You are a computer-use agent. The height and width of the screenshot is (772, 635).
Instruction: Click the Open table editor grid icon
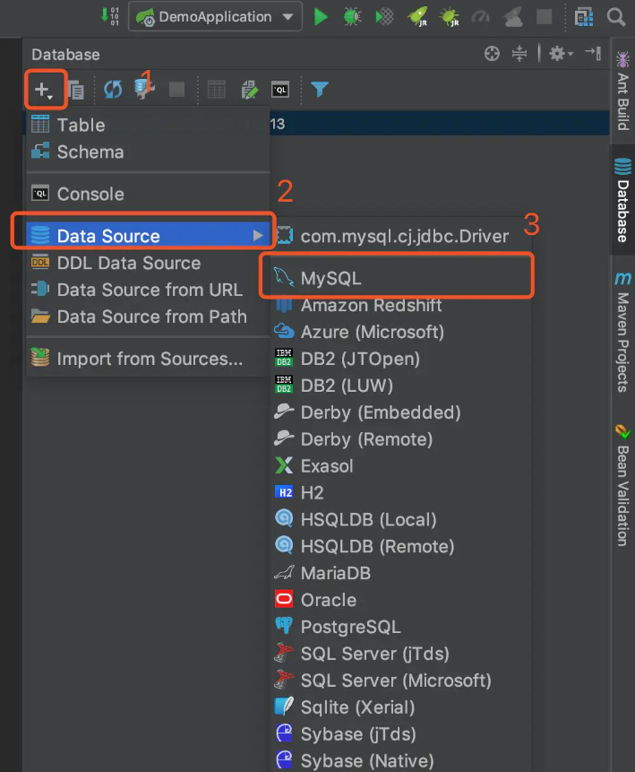(x=217, y=90)
